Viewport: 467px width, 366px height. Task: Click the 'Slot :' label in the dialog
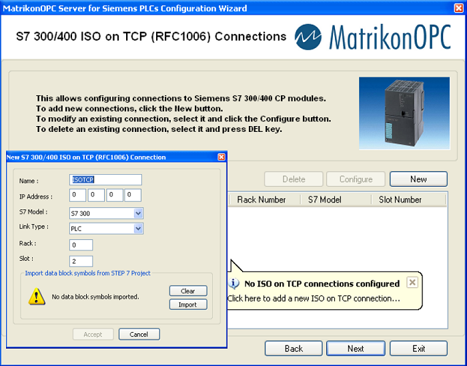tap(26, 259)
